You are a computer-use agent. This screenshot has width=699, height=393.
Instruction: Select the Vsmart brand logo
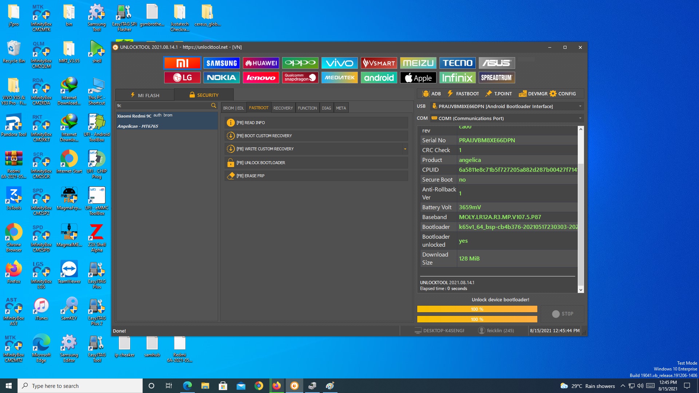[x=379, y=63]
